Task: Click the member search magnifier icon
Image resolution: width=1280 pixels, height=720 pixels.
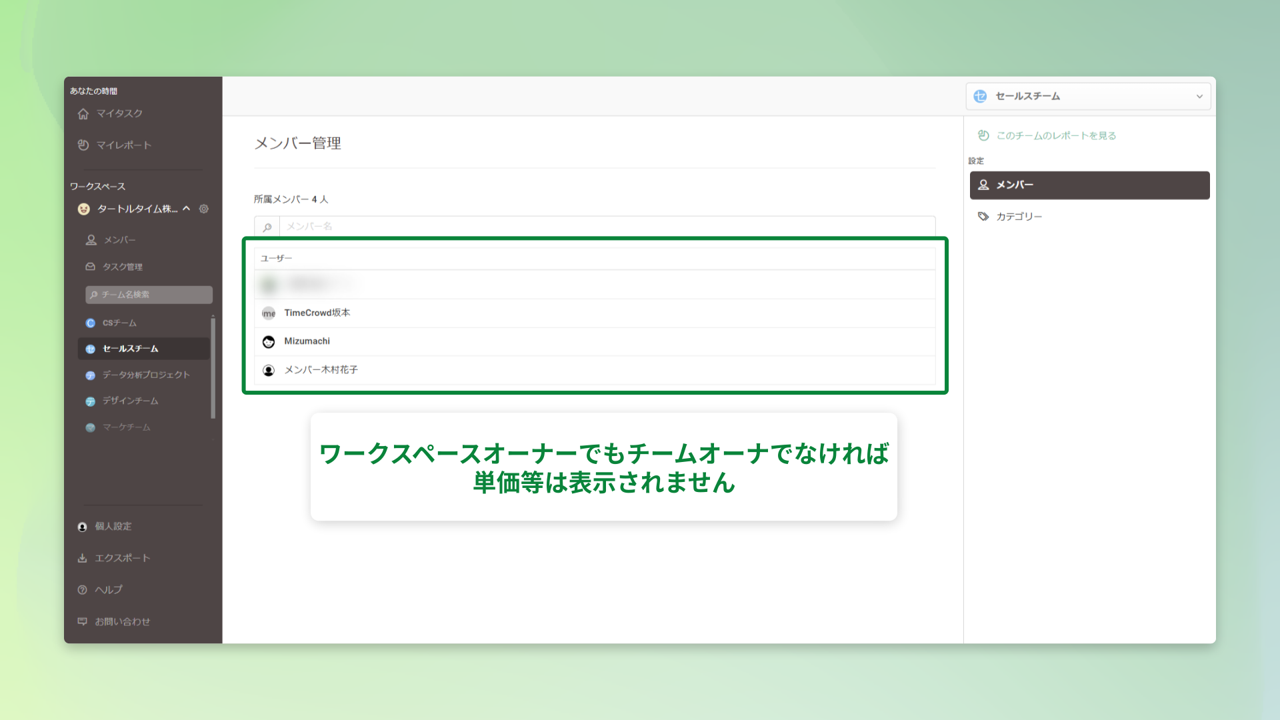Action: coord(267,227)
